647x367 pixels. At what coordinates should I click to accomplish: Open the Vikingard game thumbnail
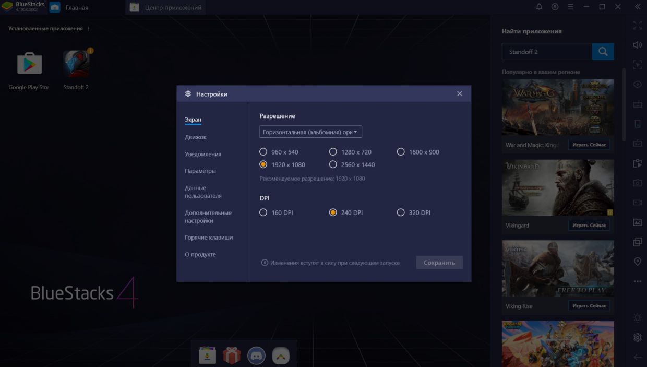(x=558, y=188)
